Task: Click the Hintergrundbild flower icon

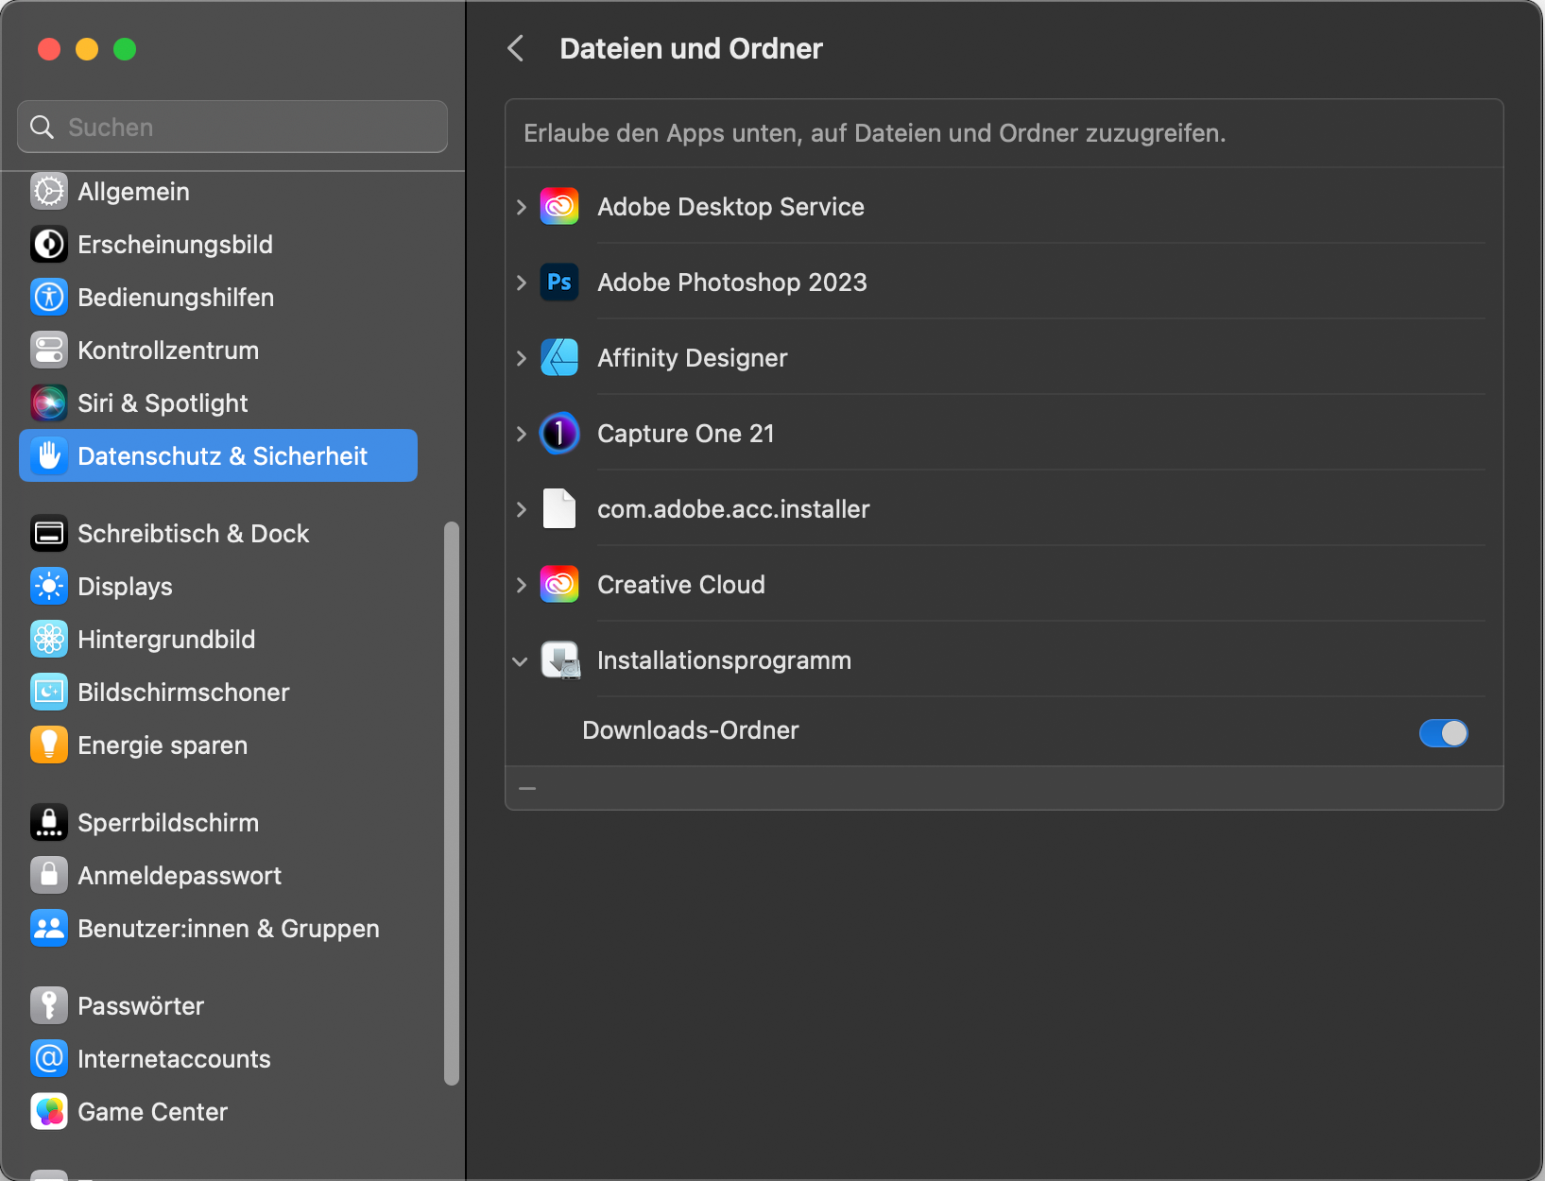Action: point(49,640)
